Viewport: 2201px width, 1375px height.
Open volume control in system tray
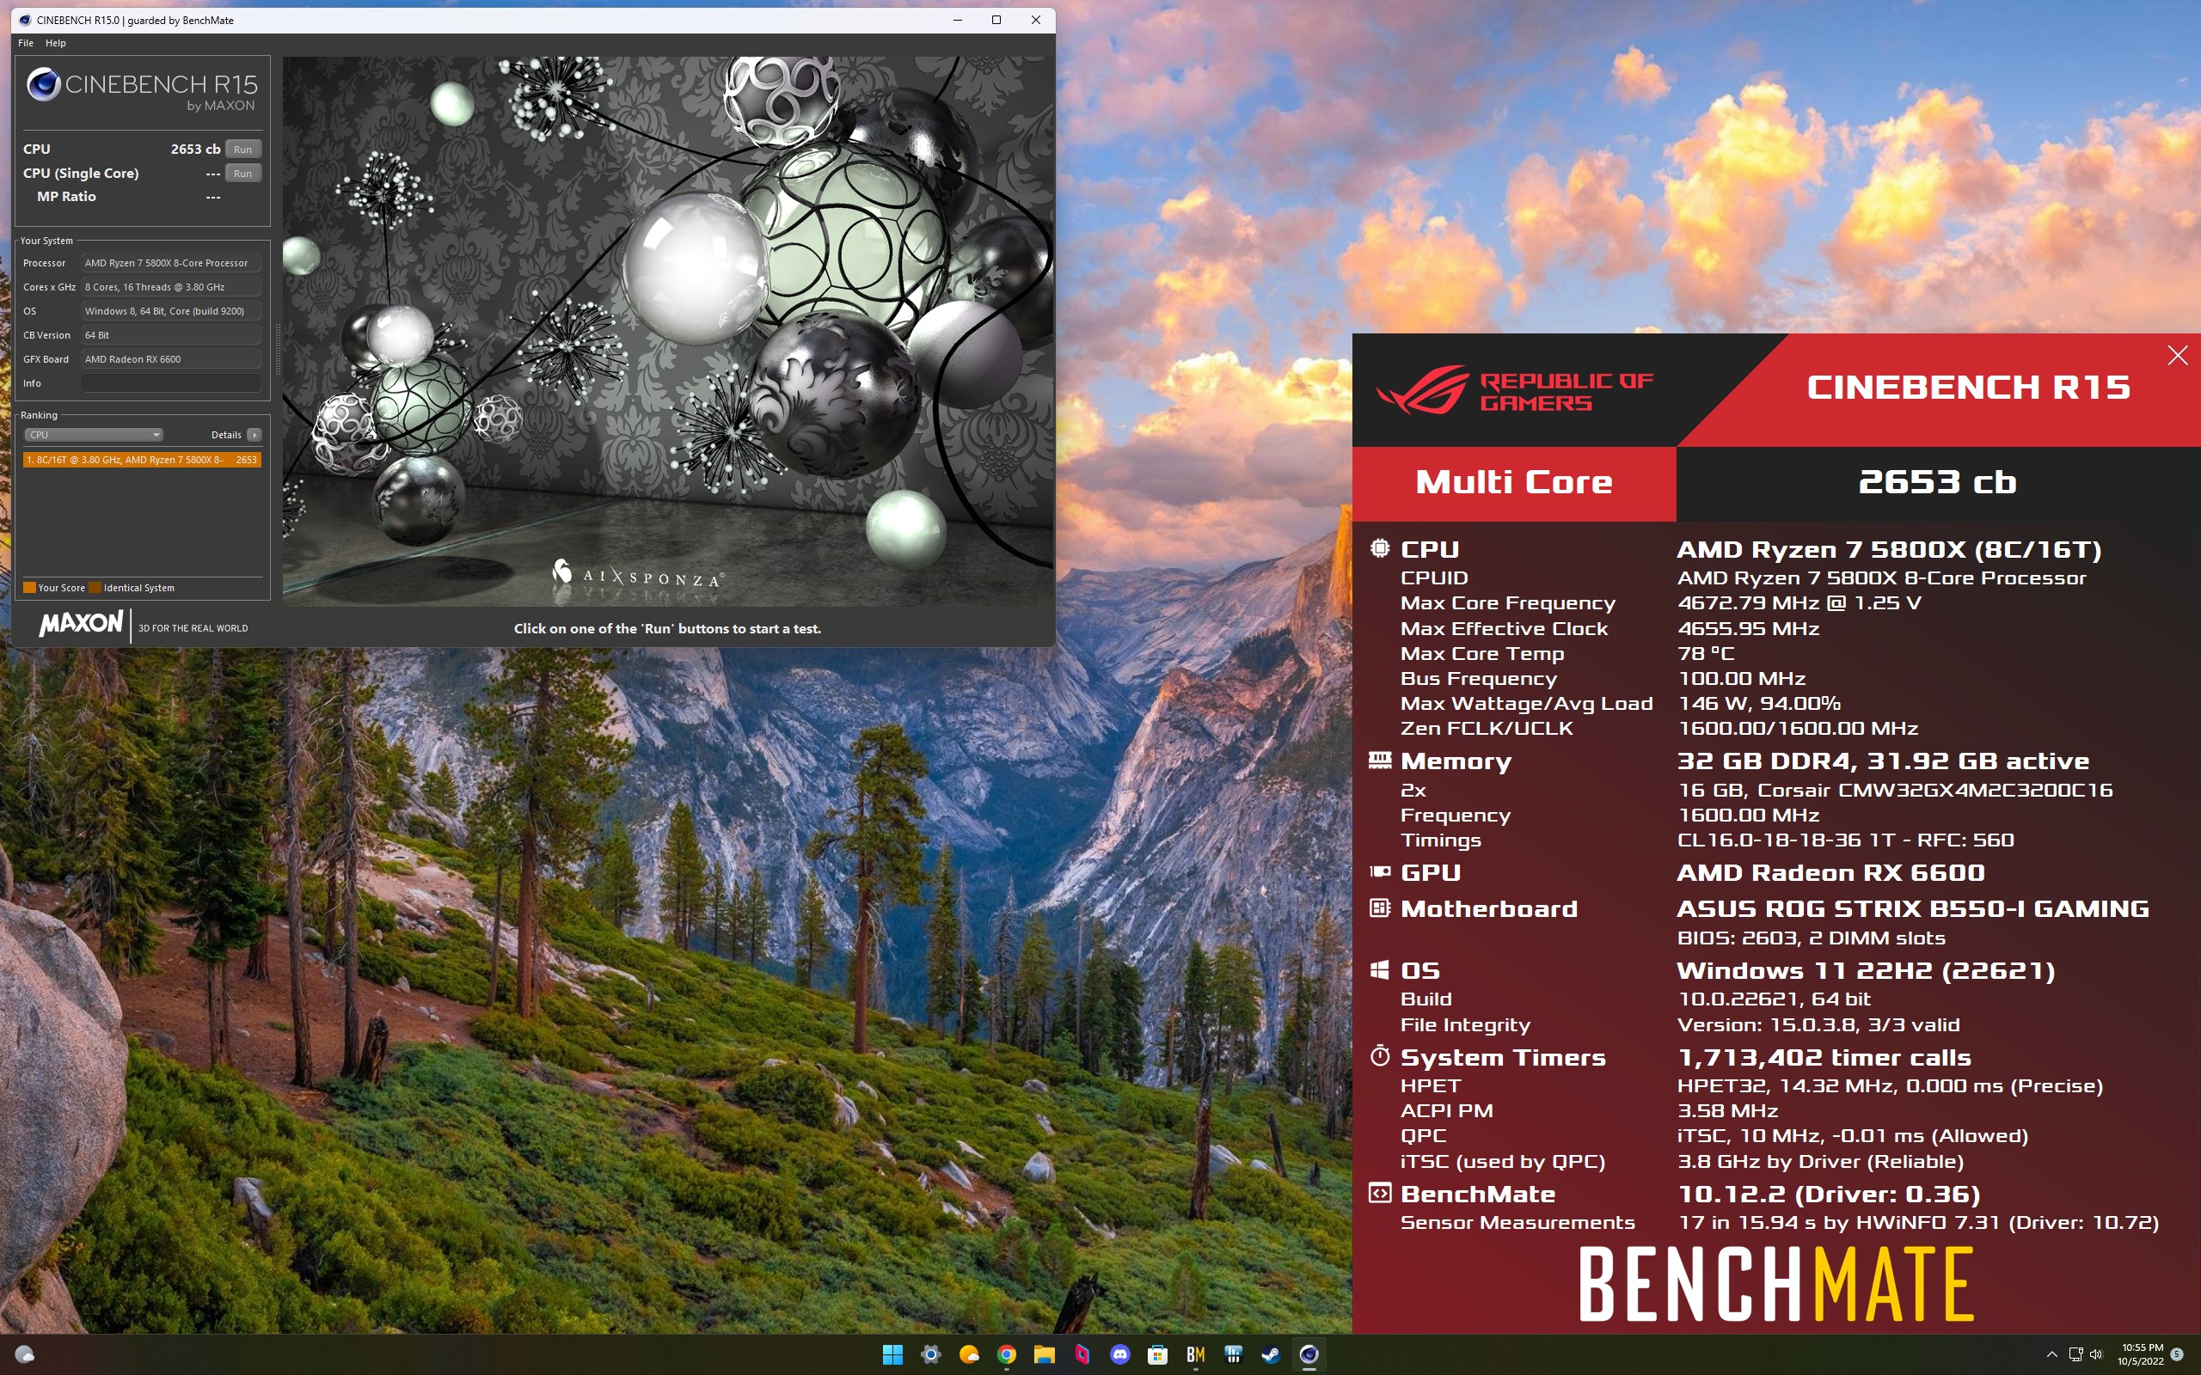click(2096, 1355)
